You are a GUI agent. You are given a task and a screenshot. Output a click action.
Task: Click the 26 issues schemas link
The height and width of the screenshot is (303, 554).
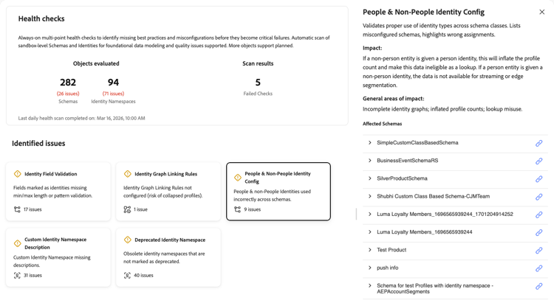point(68,94)
